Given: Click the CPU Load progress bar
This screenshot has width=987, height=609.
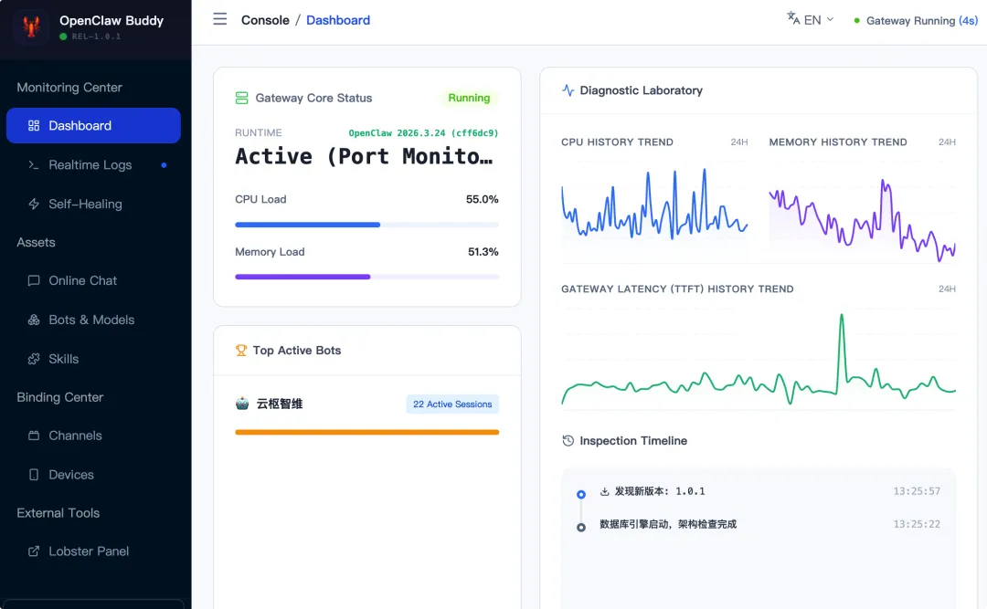Looking at the screenshot, I should pos(367,225).
